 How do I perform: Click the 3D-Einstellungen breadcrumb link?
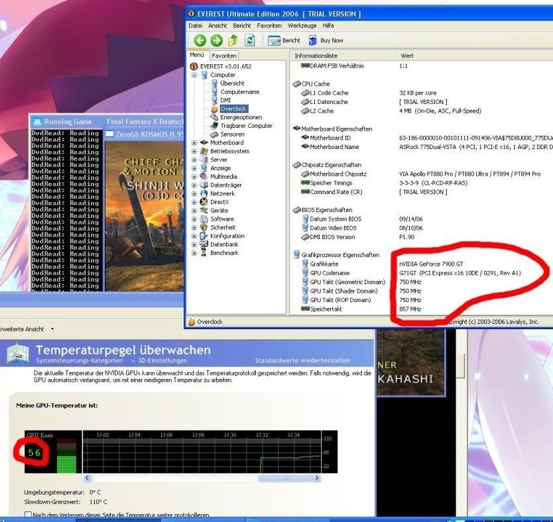click(162, 360)
